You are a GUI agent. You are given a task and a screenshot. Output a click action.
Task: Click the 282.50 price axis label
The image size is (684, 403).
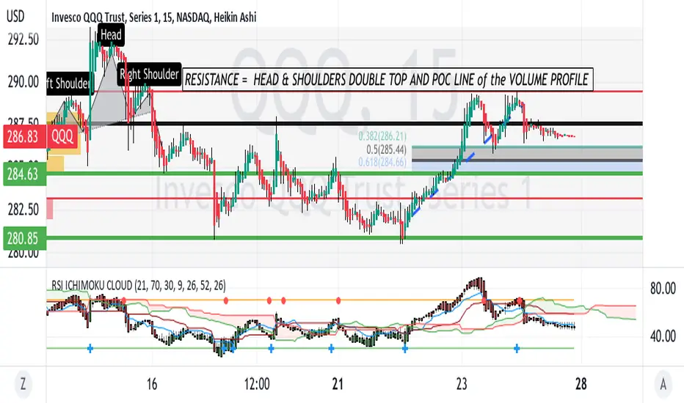coord(23,210)
